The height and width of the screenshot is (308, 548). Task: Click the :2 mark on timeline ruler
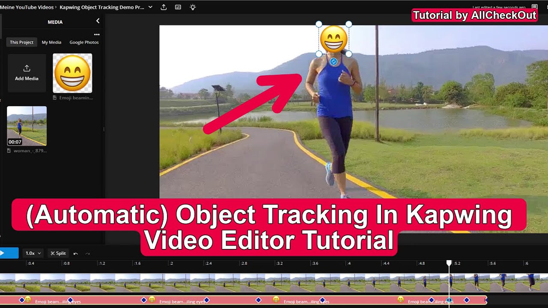171,264
